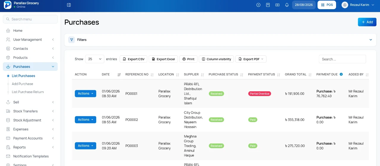Click supplier Meghna Group Trading, Aminul Haque
380x166 pixels.
(190, 146)
